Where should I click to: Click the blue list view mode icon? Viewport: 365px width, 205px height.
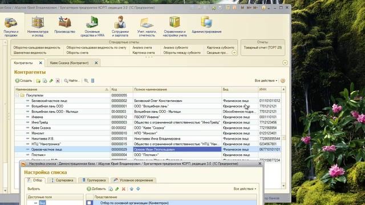(92, 81)
